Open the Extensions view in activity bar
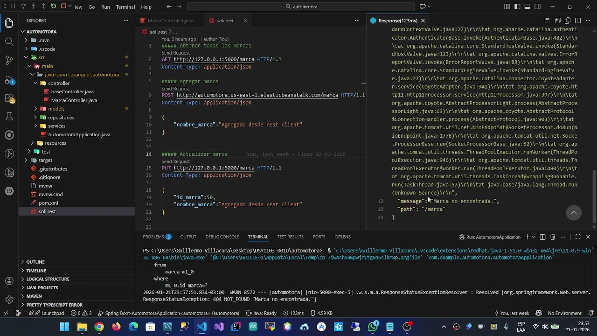Viewport: 597px width, 336px height. (9, 98)
